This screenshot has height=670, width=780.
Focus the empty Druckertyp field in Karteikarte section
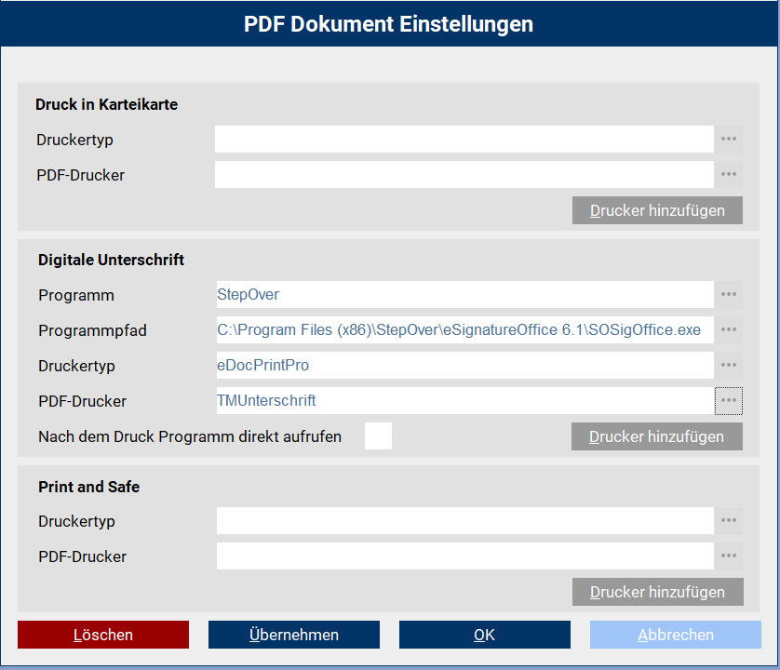(x=464, y=140)
